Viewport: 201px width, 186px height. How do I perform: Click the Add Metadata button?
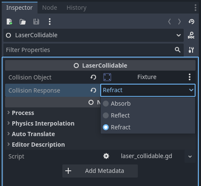(x=100, y=171)
